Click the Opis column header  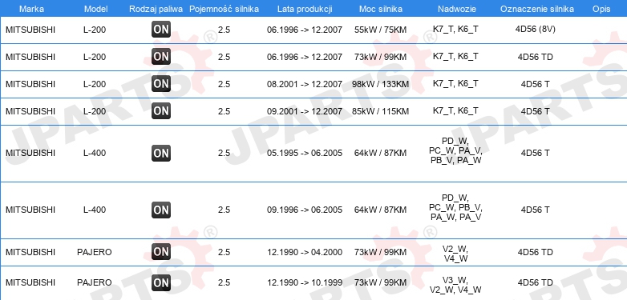coord(601,9)
